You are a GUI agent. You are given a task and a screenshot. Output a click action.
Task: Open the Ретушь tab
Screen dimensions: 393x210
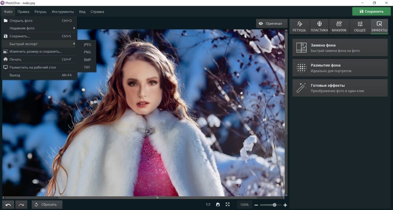(299, 26)
